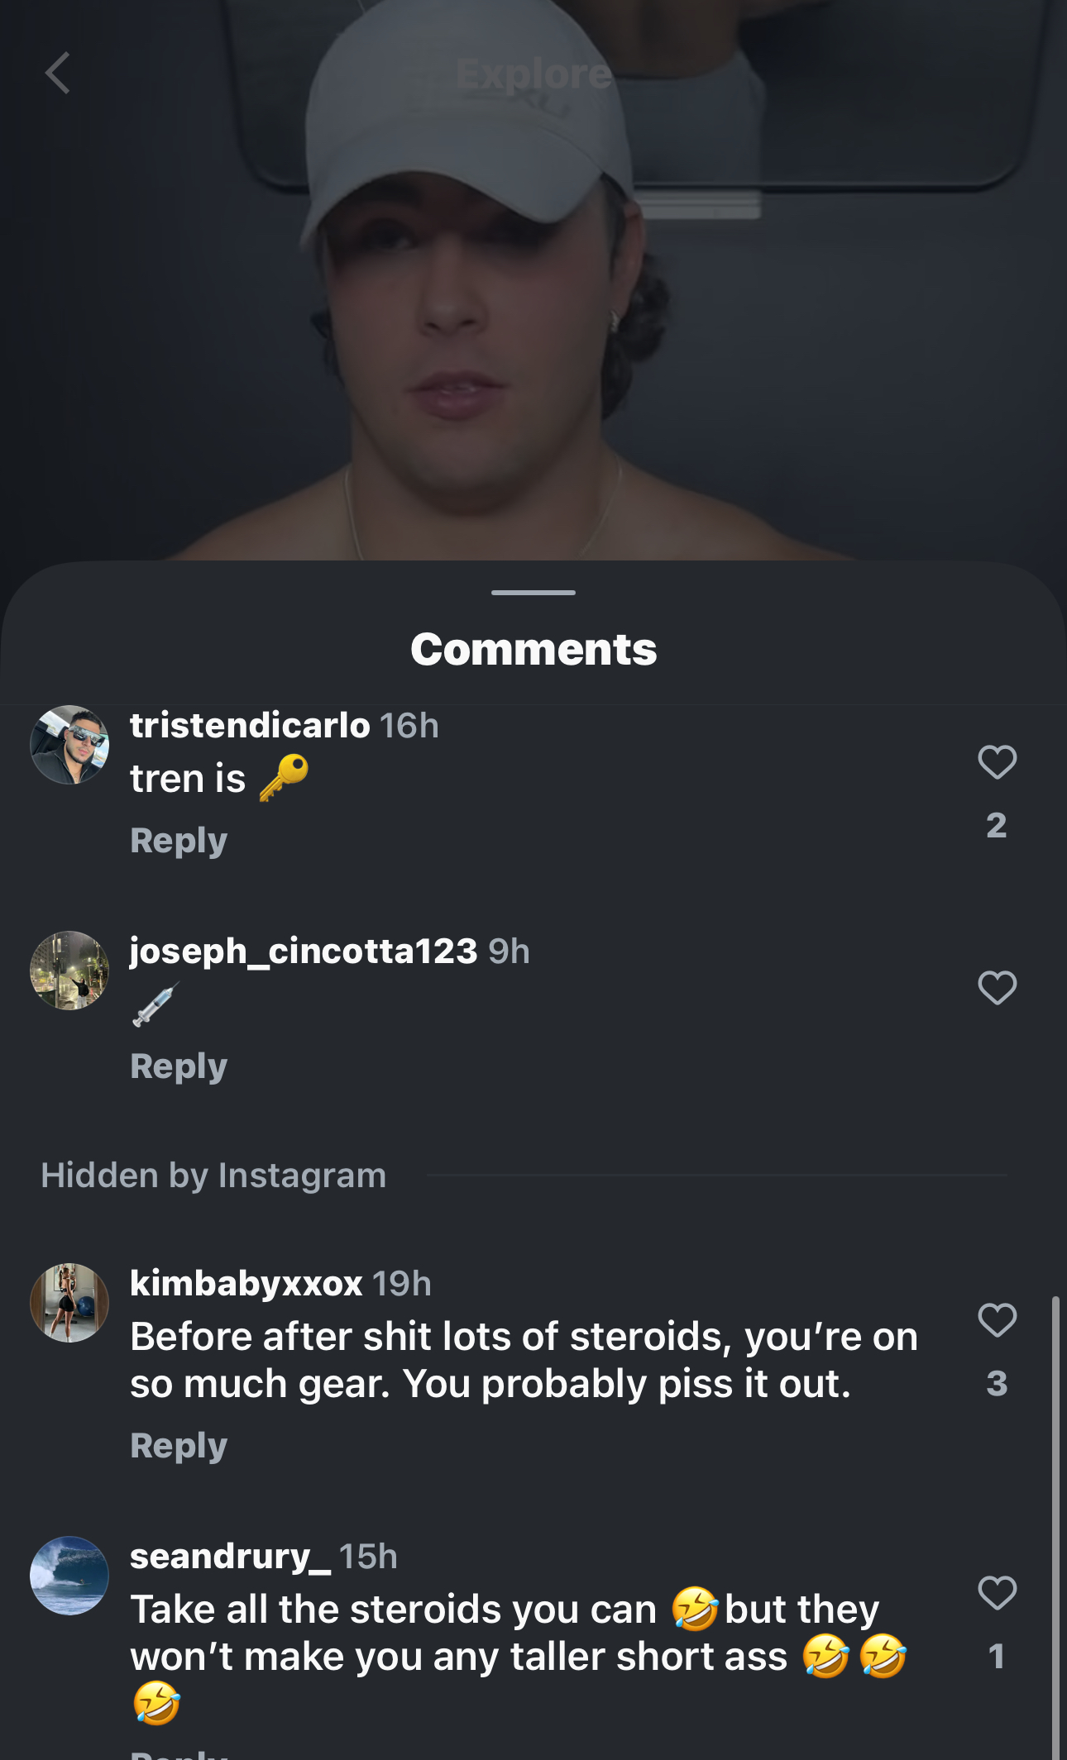
Task: Tap the Explore header title
Action: pos(533,74)
